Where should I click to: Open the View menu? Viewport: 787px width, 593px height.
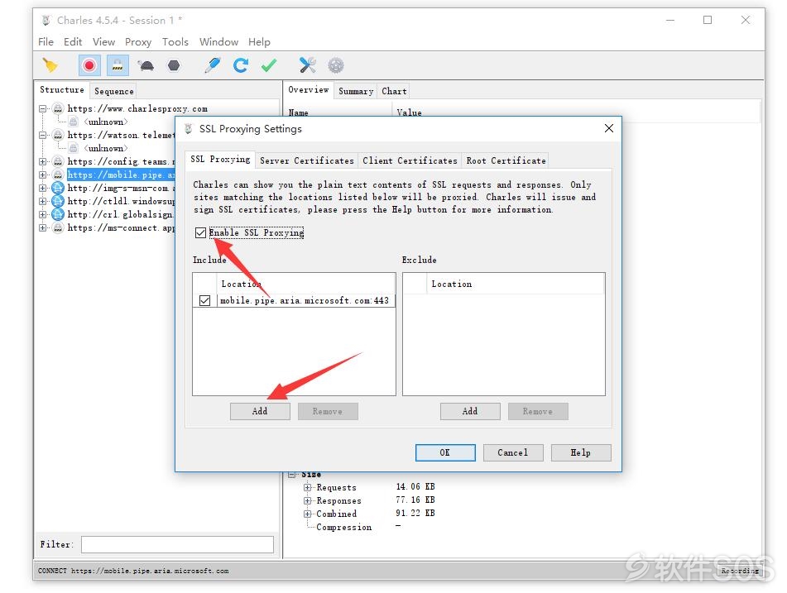pyautogui.click(x=104, y=41)
